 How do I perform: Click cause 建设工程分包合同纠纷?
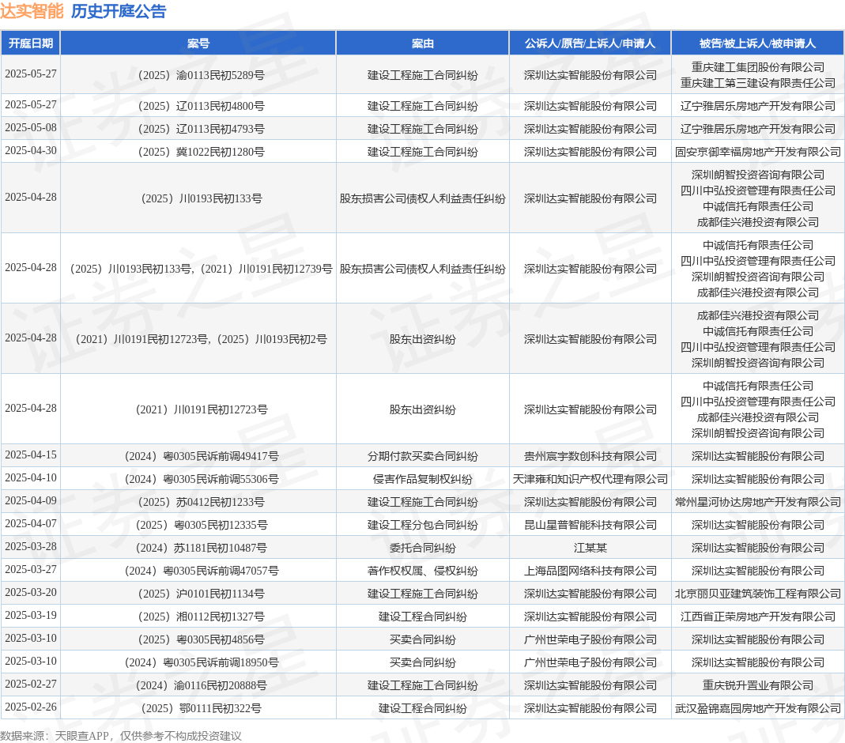click(x=422, y=526)
